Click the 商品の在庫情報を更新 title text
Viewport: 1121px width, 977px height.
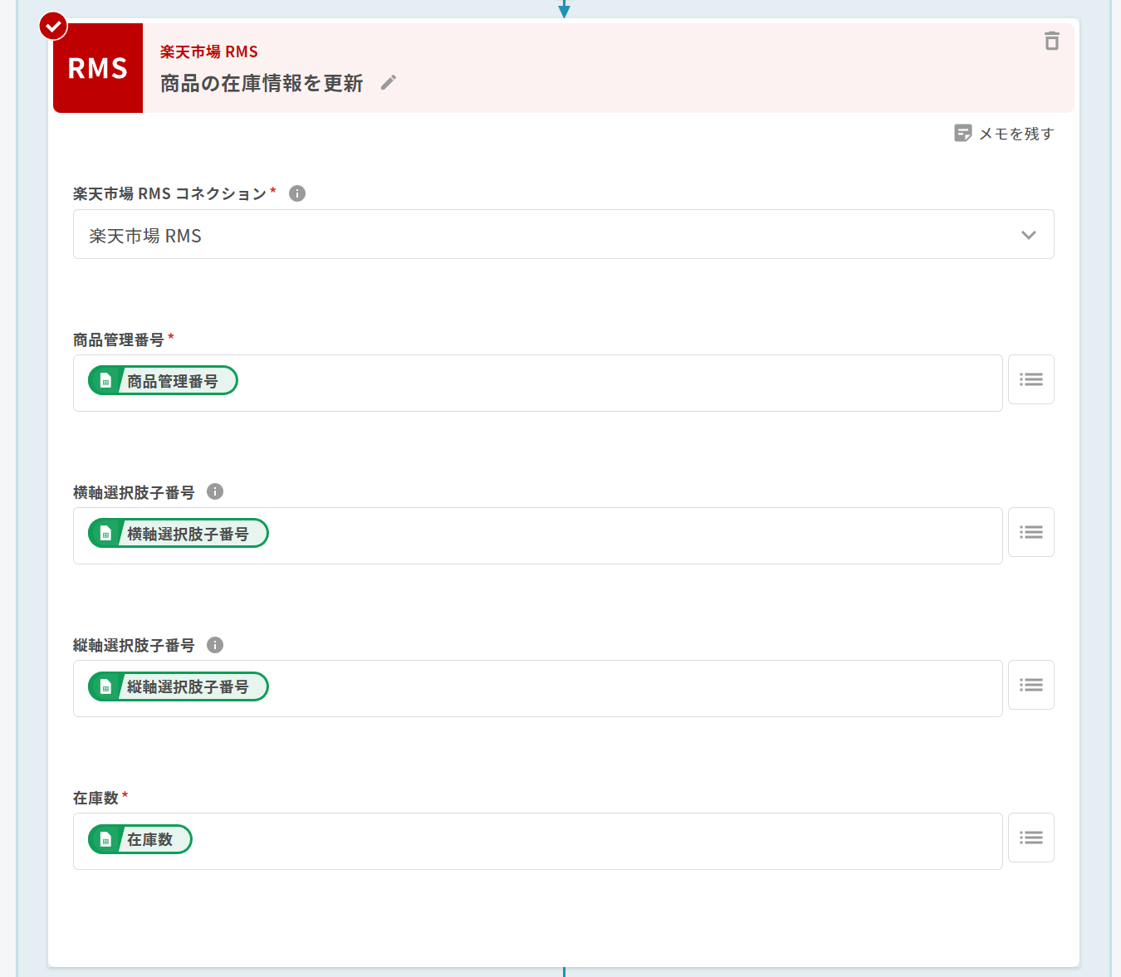click(x=262, y=84)
